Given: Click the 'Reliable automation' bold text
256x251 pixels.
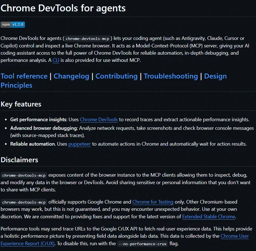Looking at the screenshot, I should pyautogui.click(x=33, y=144).
